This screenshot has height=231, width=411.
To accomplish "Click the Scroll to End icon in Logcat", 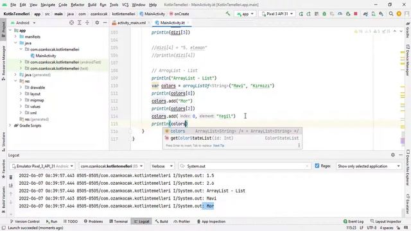I will pos(11,185).
